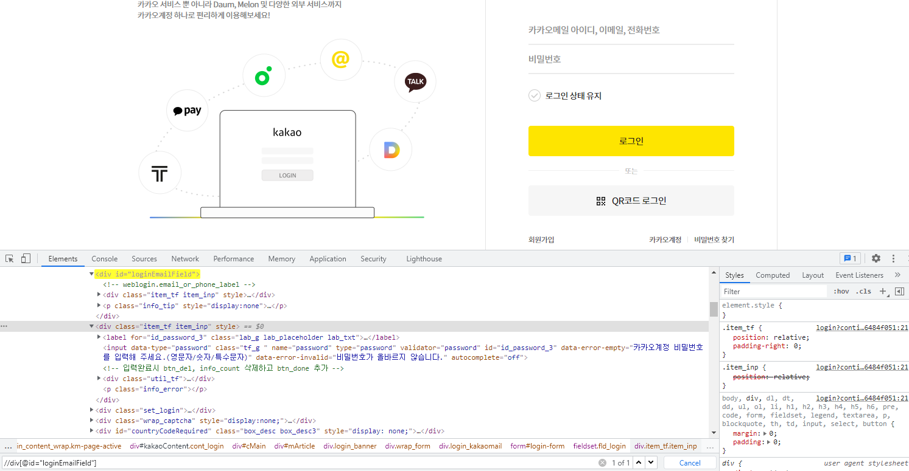Image resolution: width=909 pixels, height=471 pixels.
Task: Toggle the .cls class editor button
Action: click(x=863, y=291)
